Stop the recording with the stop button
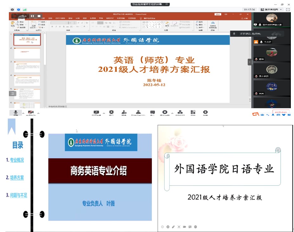Image resolution: width=294 pixels, height=232 pixels. click(39, 16)
